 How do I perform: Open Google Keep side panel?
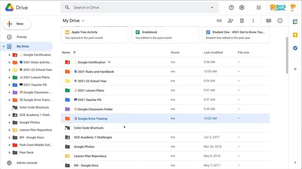295,35
